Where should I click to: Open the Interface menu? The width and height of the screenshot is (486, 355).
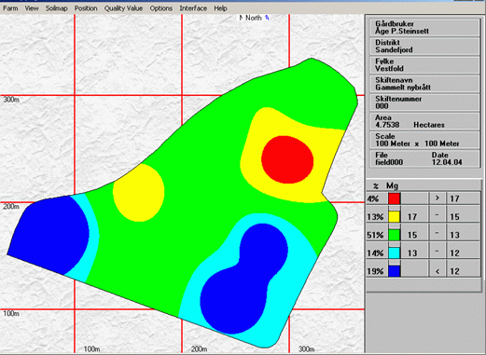(193, 8)
